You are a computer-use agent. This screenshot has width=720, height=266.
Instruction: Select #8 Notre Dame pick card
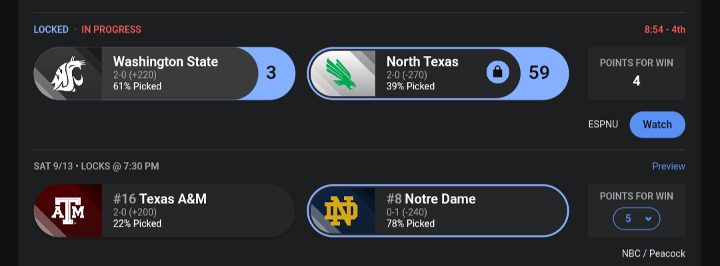(x=437, y=211)
